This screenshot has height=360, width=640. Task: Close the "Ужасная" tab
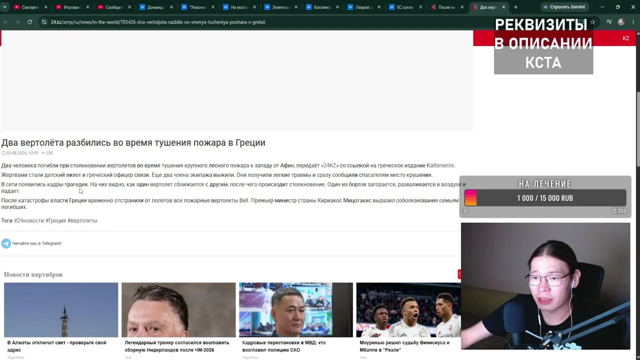[212, 7]
